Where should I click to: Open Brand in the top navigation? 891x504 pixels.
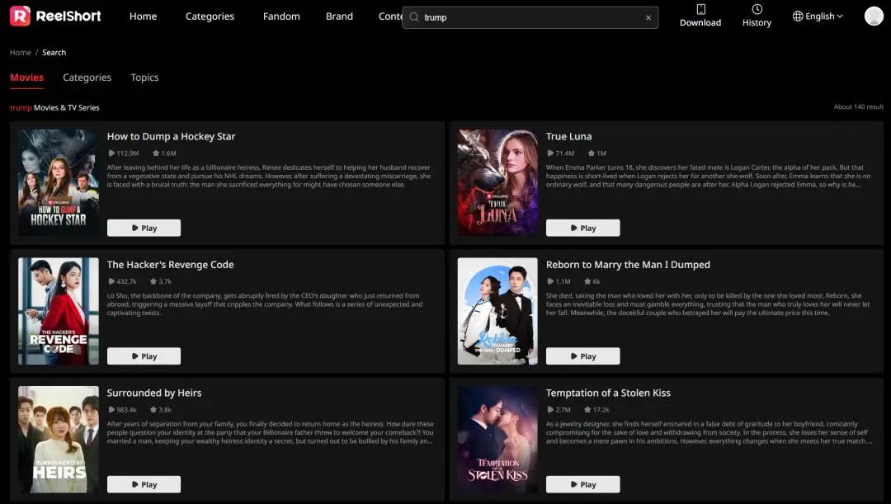coord(339,16)
